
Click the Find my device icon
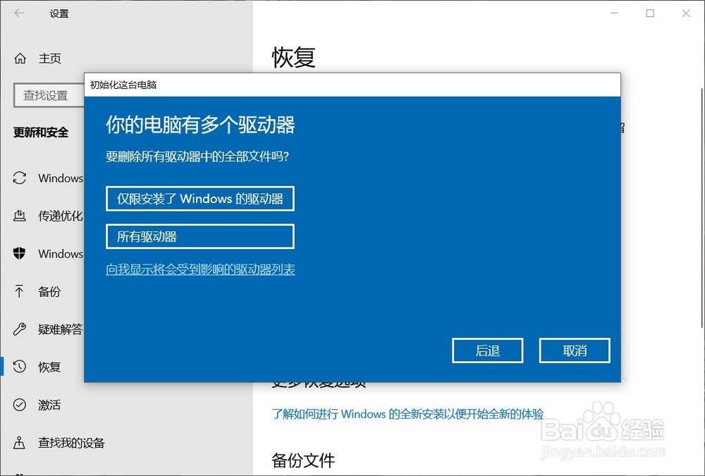point(19,442)
